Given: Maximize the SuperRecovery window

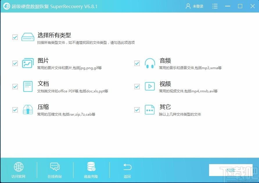Looking at the screenshot, I should click(240, 6).
